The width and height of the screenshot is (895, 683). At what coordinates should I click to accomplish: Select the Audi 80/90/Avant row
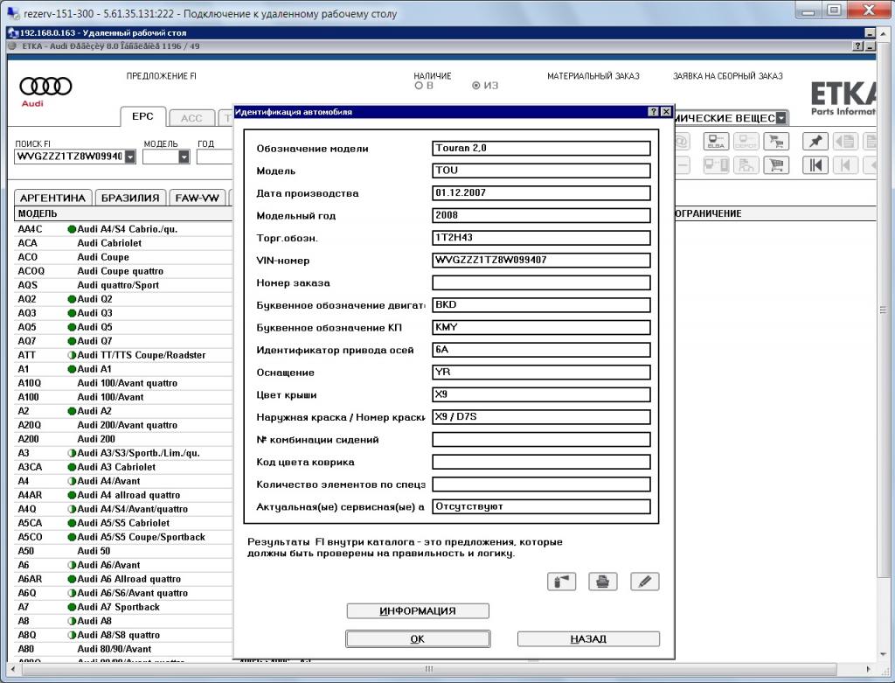[x=123, y=649]
